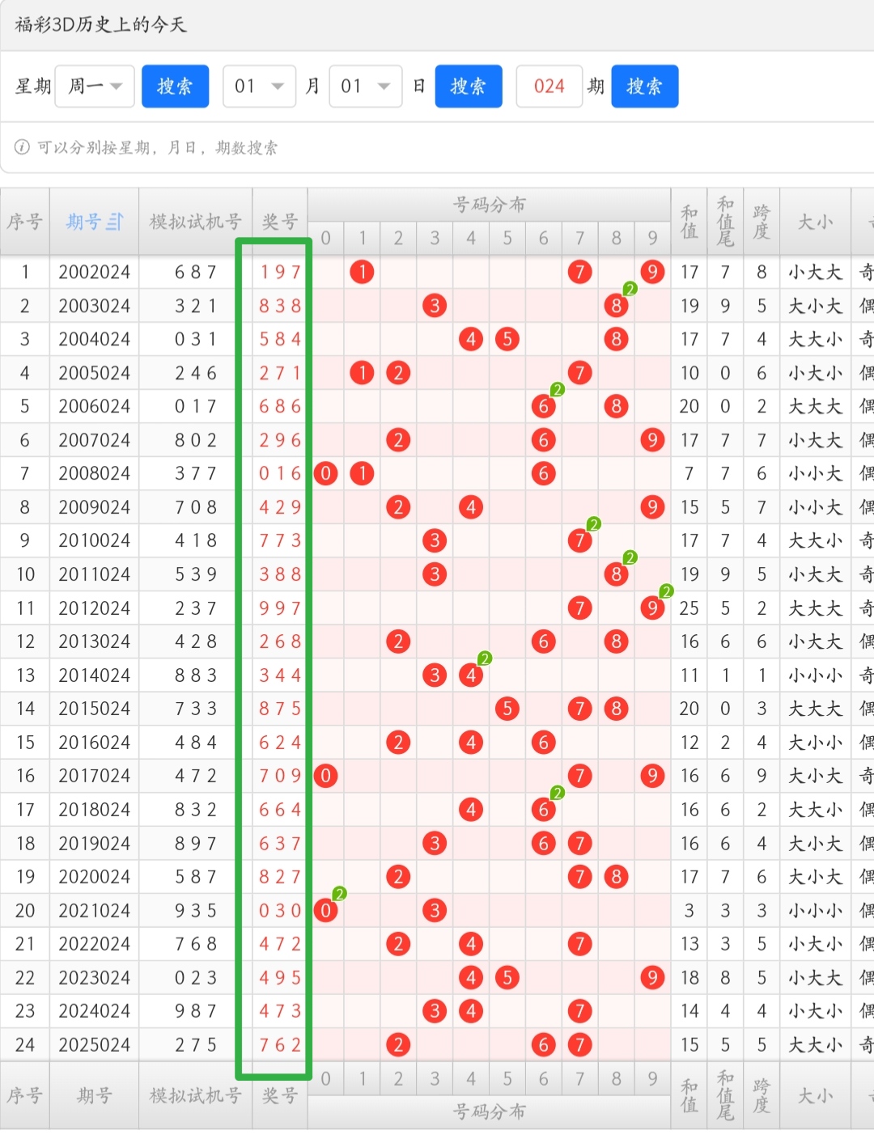
Task: Click the 024 period number input field
Action: (549, 87)
